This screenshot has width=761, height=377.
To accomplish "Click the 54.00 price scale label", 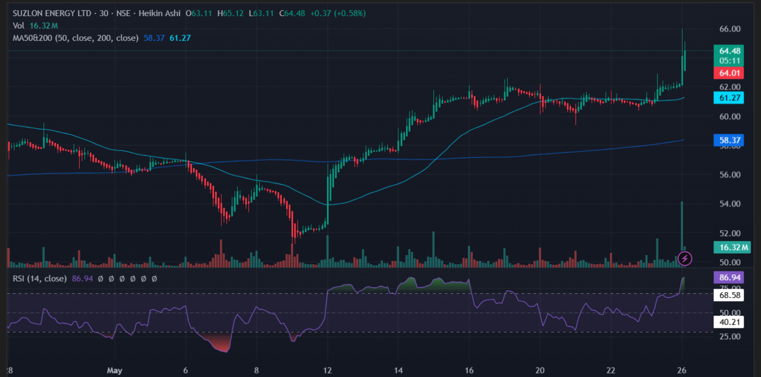I will point(729,204).
